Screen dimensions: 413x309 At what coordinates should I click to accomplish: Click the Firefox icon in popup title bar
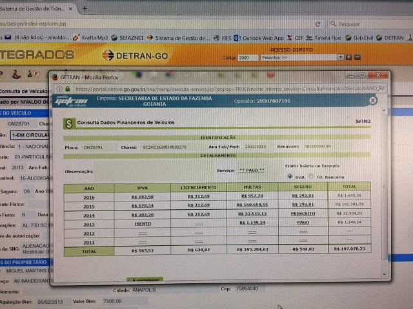point(55,76)
